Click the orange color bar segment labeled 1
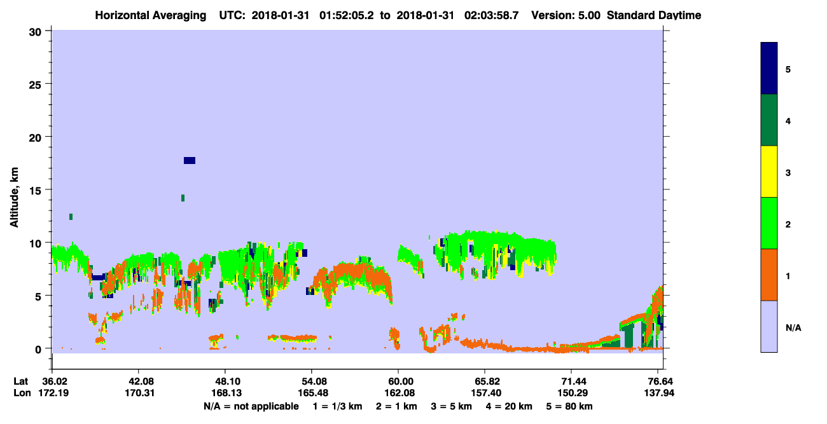The width and height of the screenshot is (827, 424). (769, 275)
